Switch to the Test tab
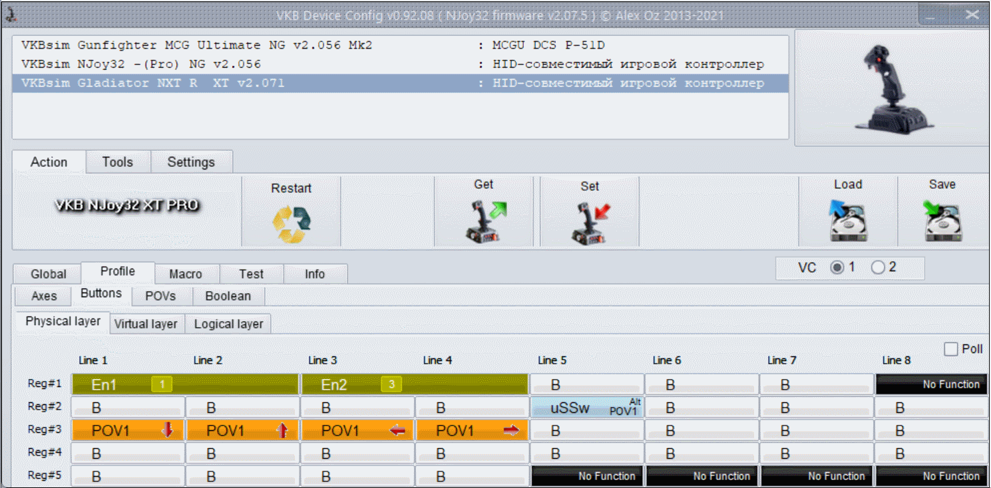 252,274
